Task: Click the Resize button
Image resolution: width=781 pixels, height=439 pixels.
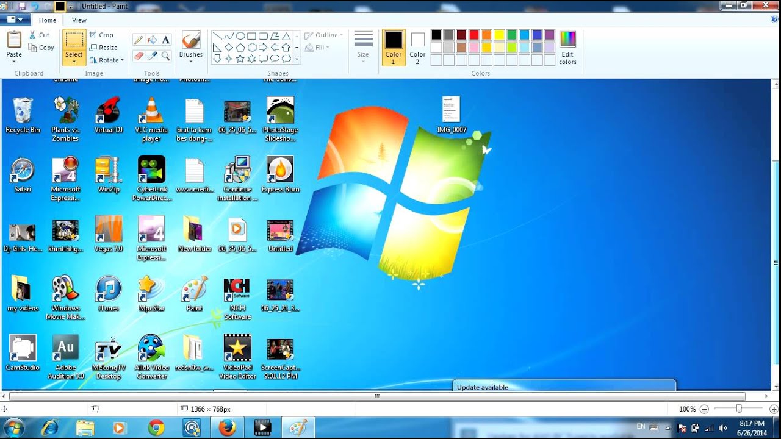Action: click(103, 48)
